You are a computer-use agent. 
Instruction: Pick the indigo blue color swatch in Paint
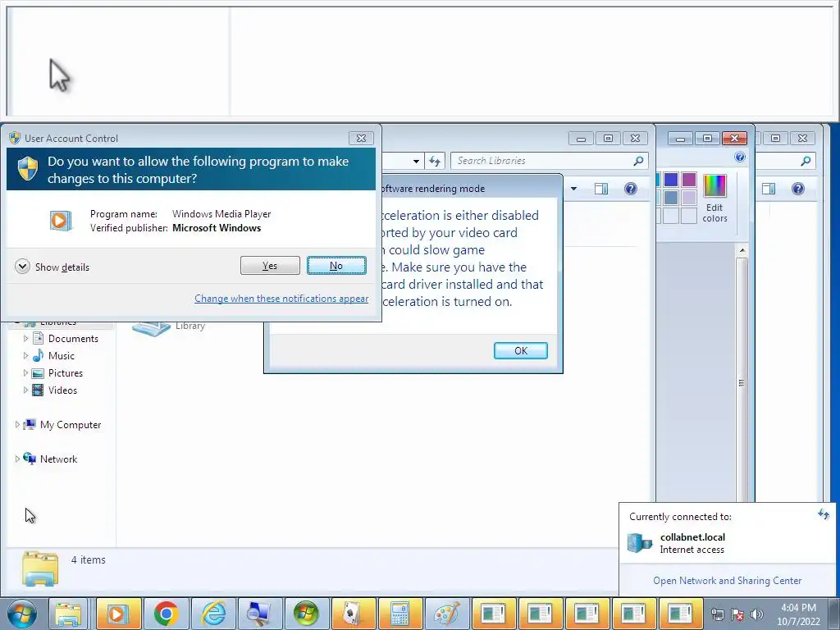coord(671,180)
